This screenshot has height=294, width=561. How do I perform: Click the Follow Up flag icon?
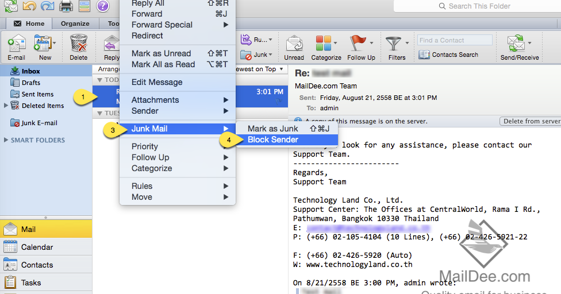pyautogui.click(x=358, y=43)
